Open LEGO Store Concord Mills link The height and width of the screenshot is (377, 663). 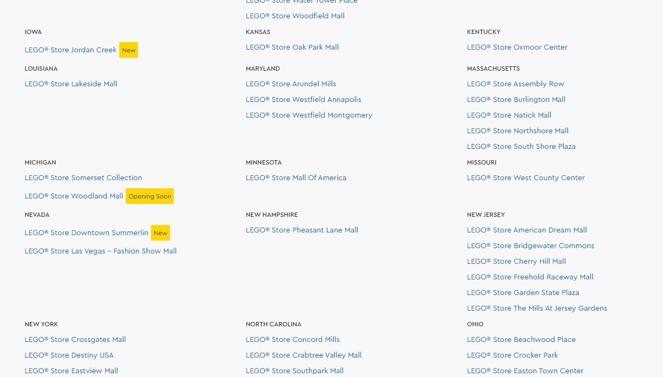(293, 339)
